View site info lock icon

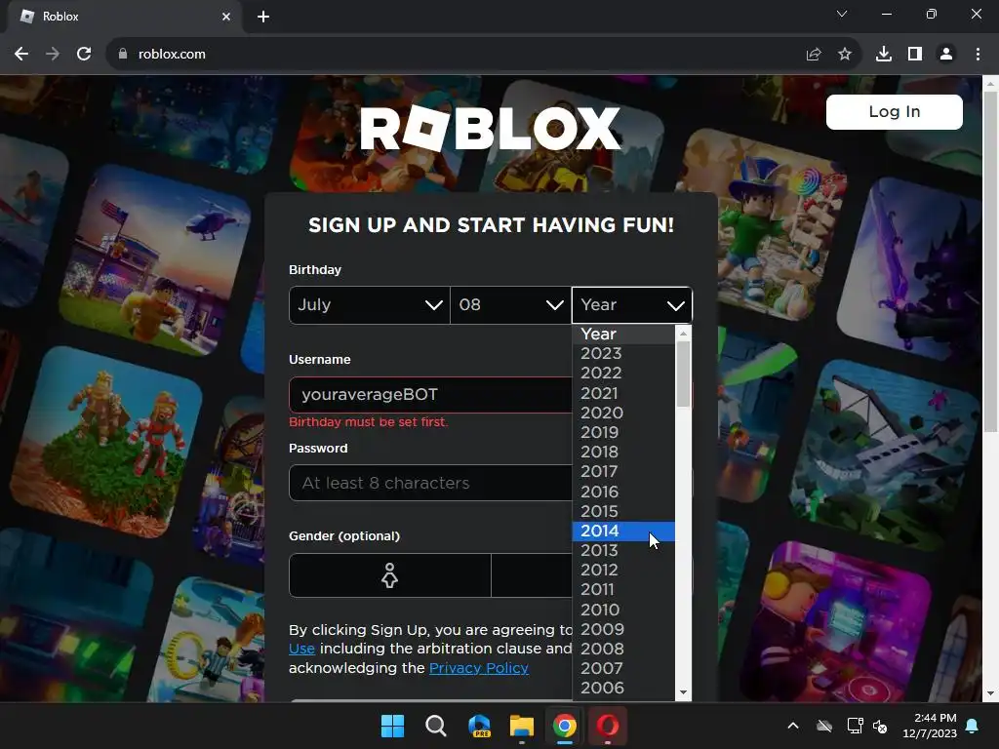[123, 55]
